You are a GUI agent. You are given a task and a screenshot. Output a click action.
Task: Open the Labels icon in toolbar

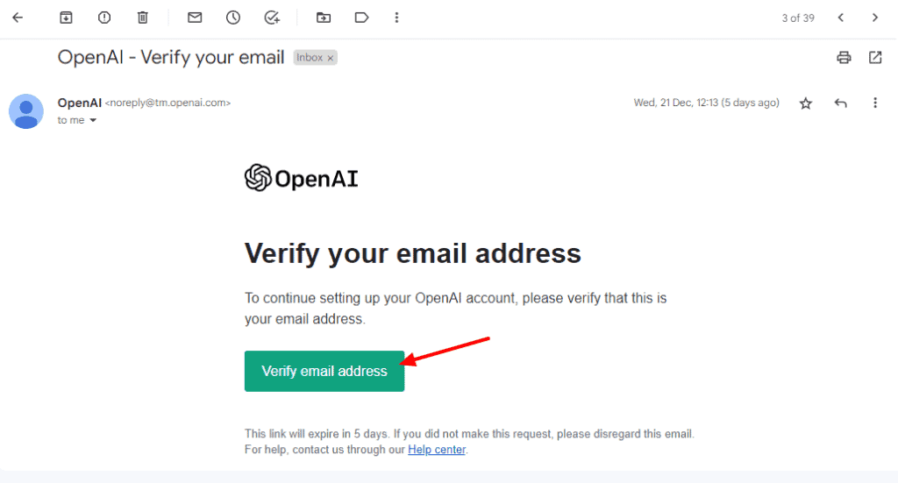click(x=361, y=18)
